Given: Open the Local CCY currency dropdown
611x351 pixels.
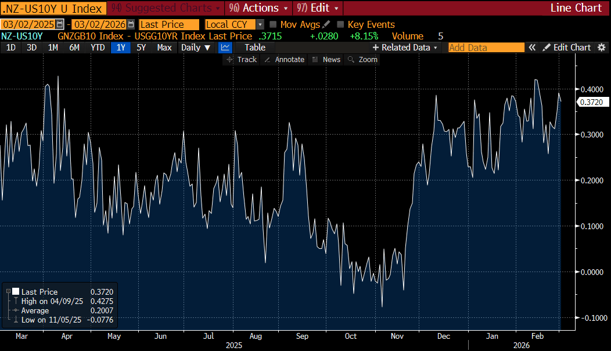Looking at the screenshot, I should (x=260, y=24).
